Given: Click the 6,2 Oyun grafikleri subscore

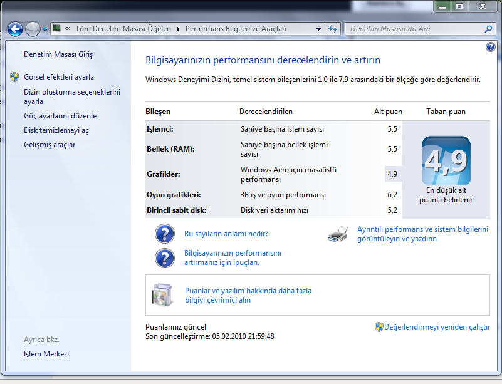Looking at the screenshot, I should [392, 195].
